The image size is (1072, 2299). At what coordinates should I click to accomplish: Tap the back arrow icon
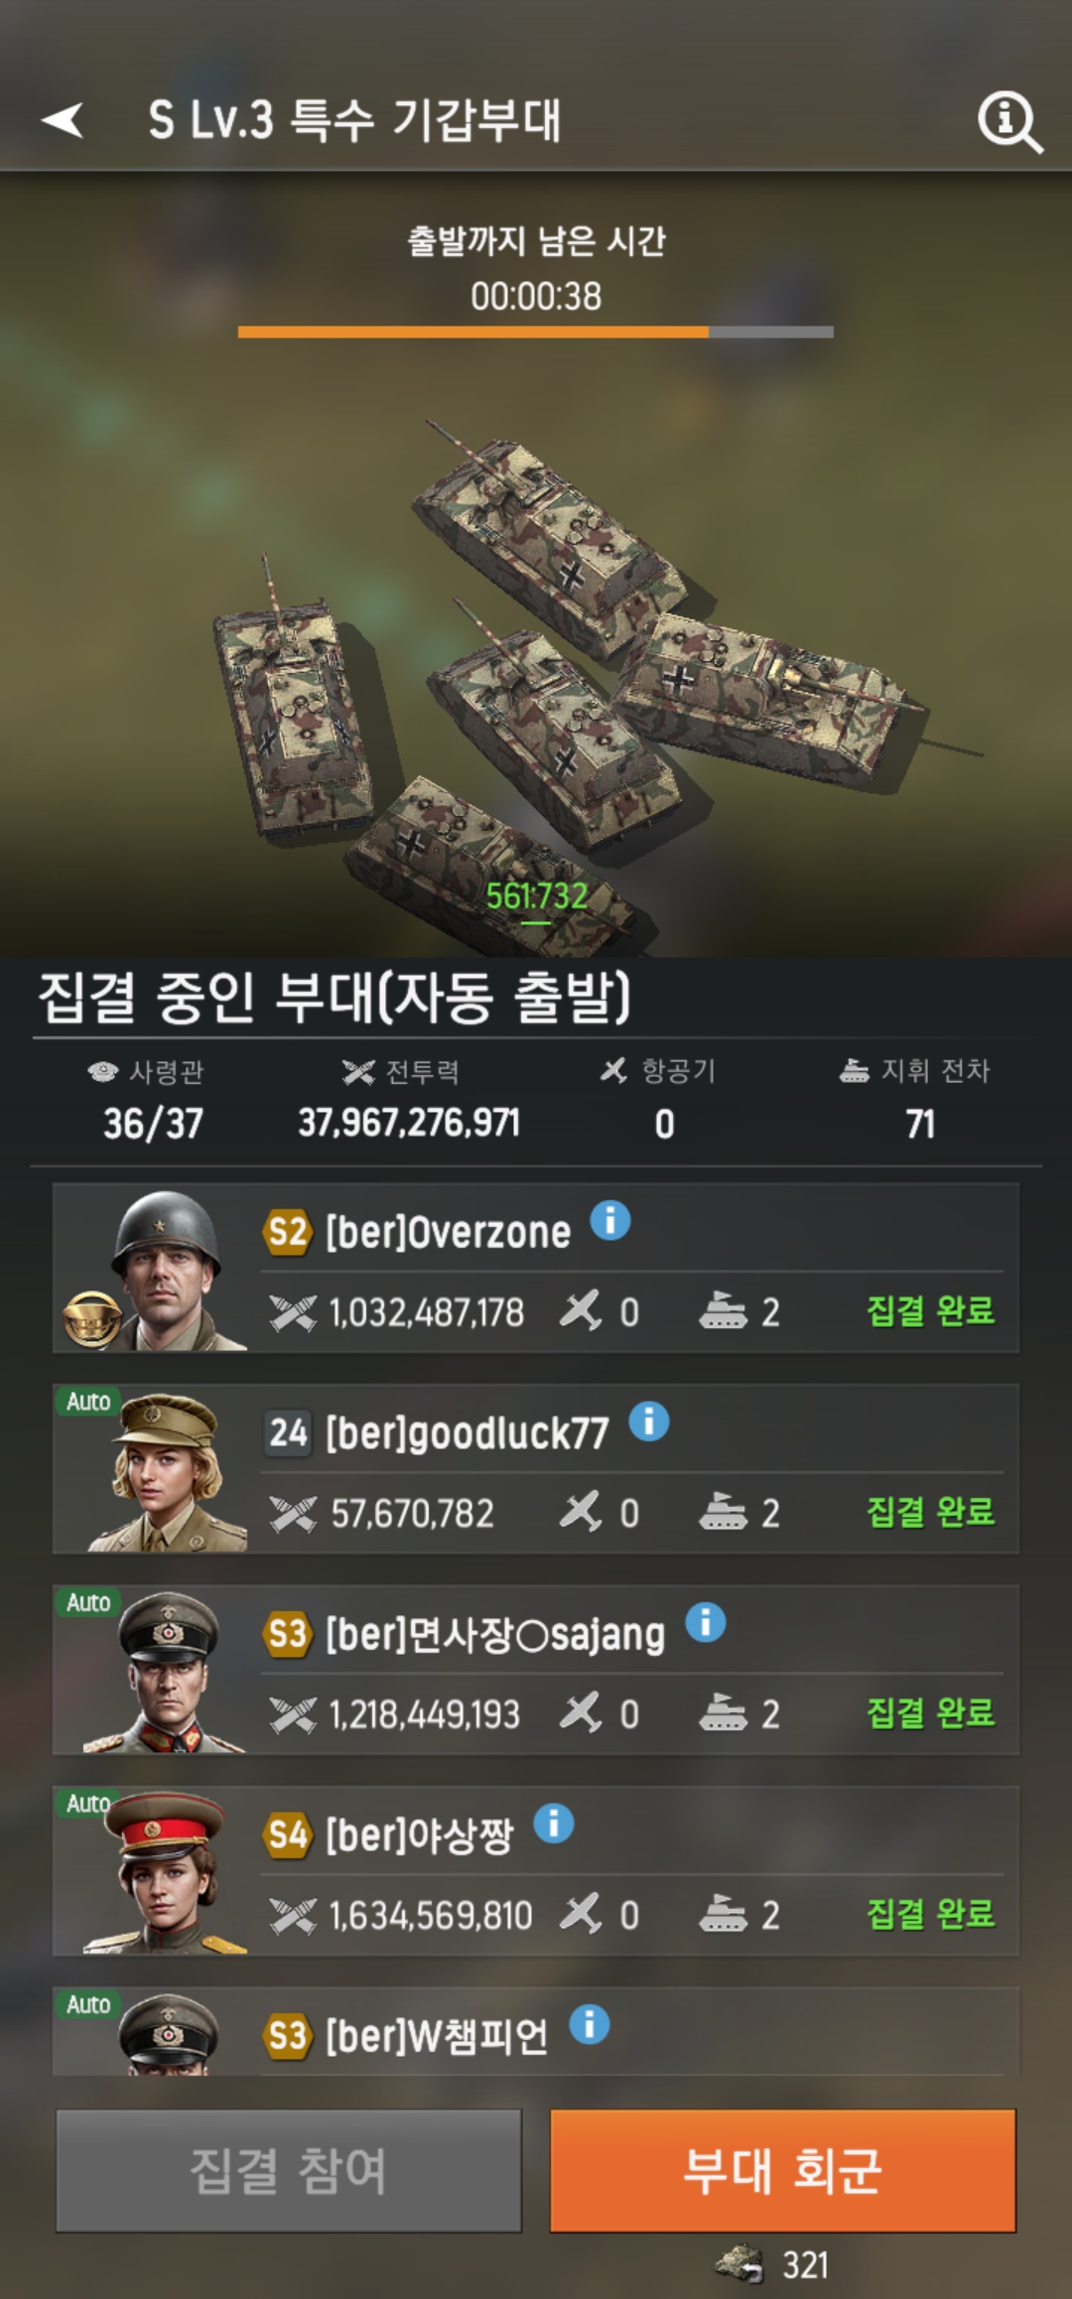pos(63,120)
